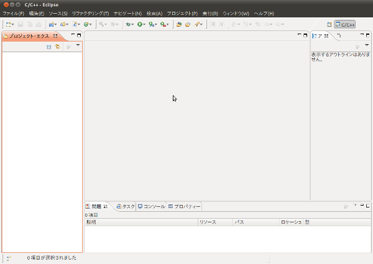
Task: Open the External Tools dropdown arrow
Action: coord(167,24)
